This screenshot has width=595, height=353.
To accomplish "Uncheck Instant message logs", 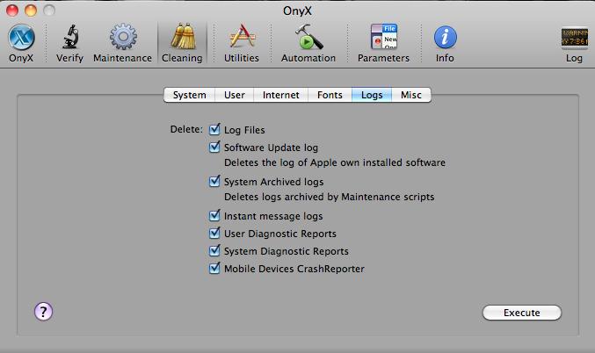I will click(214, 215).
